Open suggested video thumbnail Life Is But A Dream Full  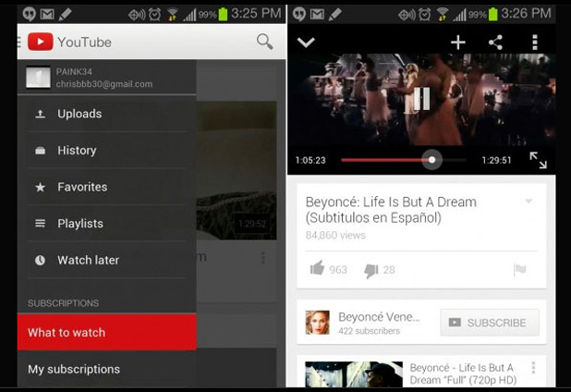pos(354,374)
